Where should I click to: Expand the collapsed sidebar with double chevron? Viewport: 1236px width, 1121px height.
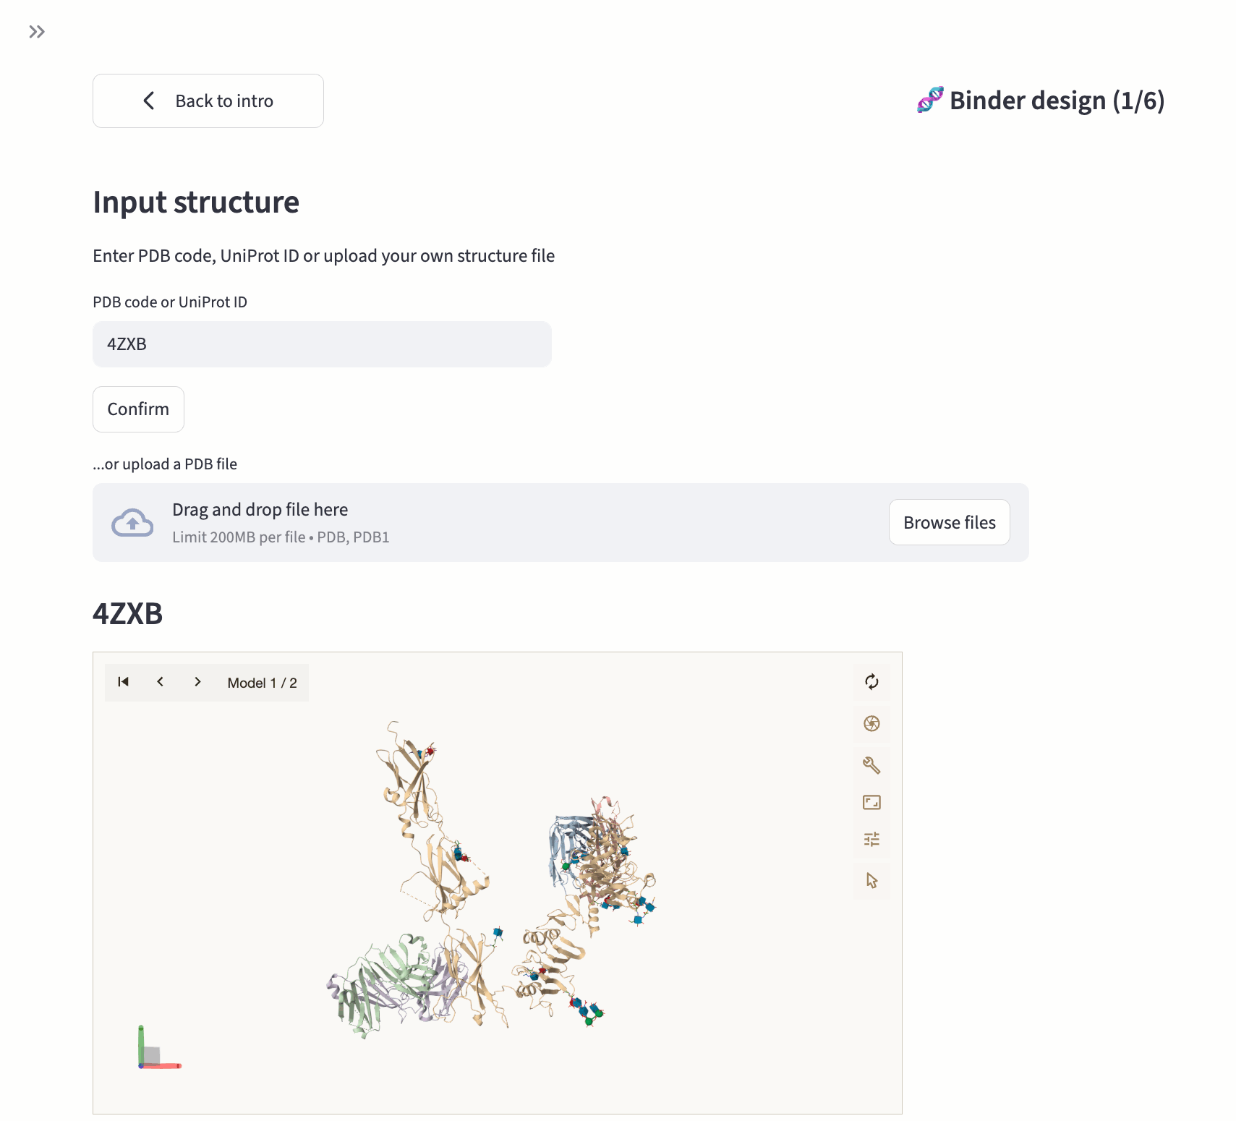[37, 32]
